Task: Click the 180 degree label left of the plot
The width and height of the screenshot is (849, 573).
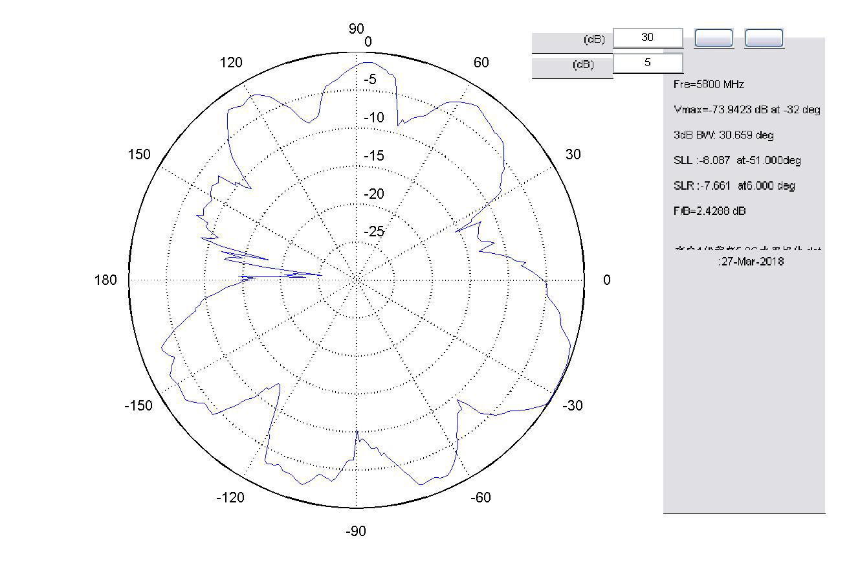Action: coord(107,280)
